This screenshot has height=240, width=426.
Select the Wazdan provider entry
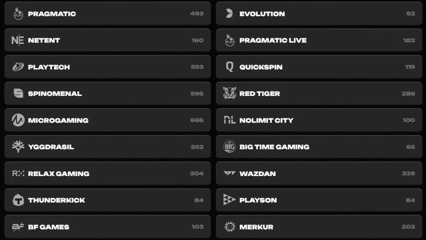pyautogui.click(x=319, y=174)
